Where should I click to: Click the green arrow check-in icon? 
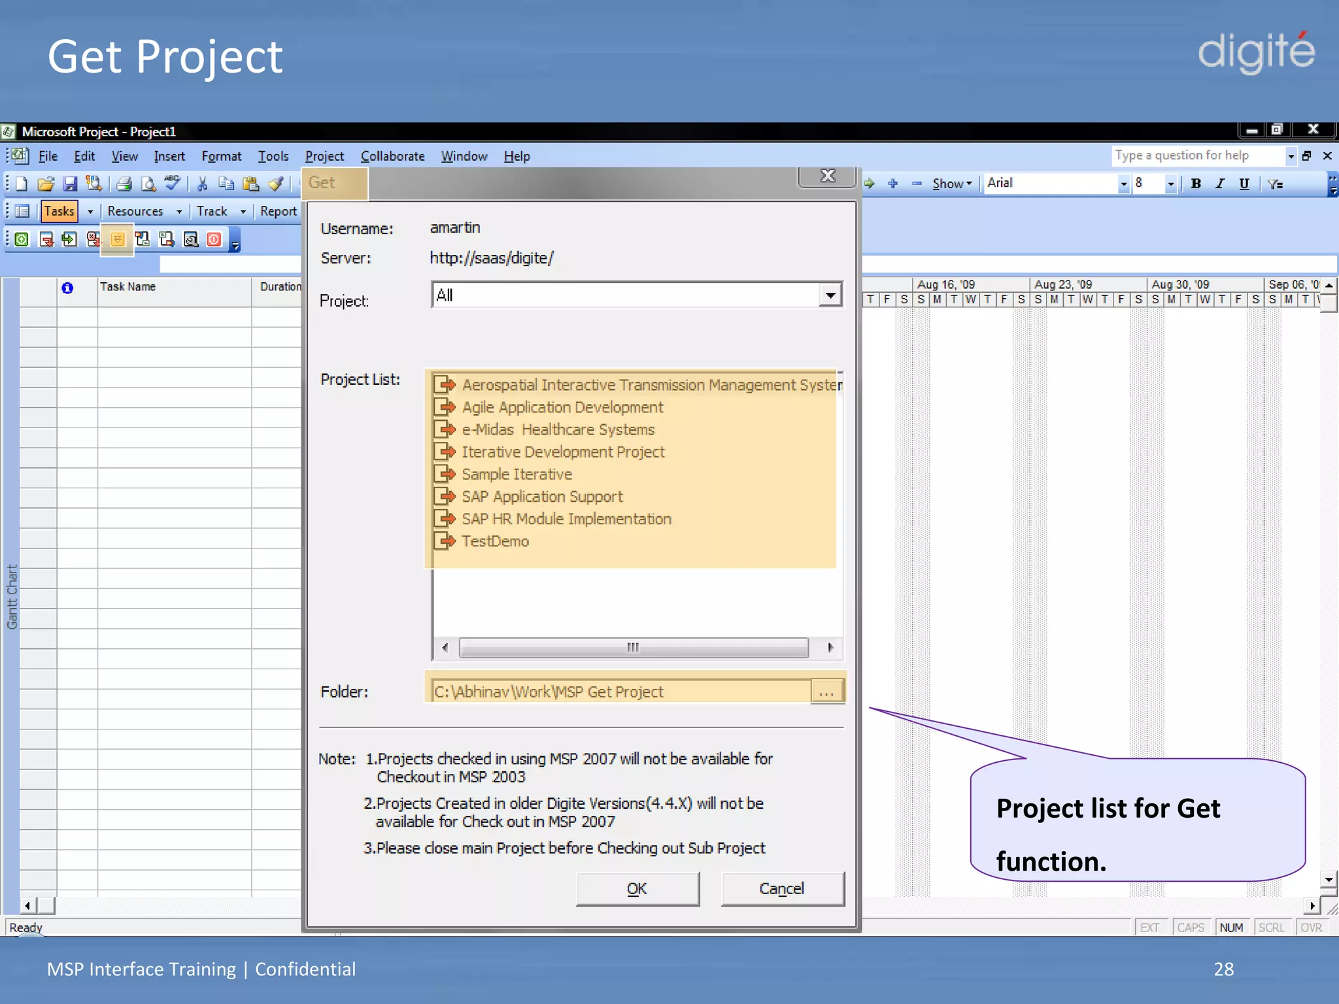[x=69, y=240]
